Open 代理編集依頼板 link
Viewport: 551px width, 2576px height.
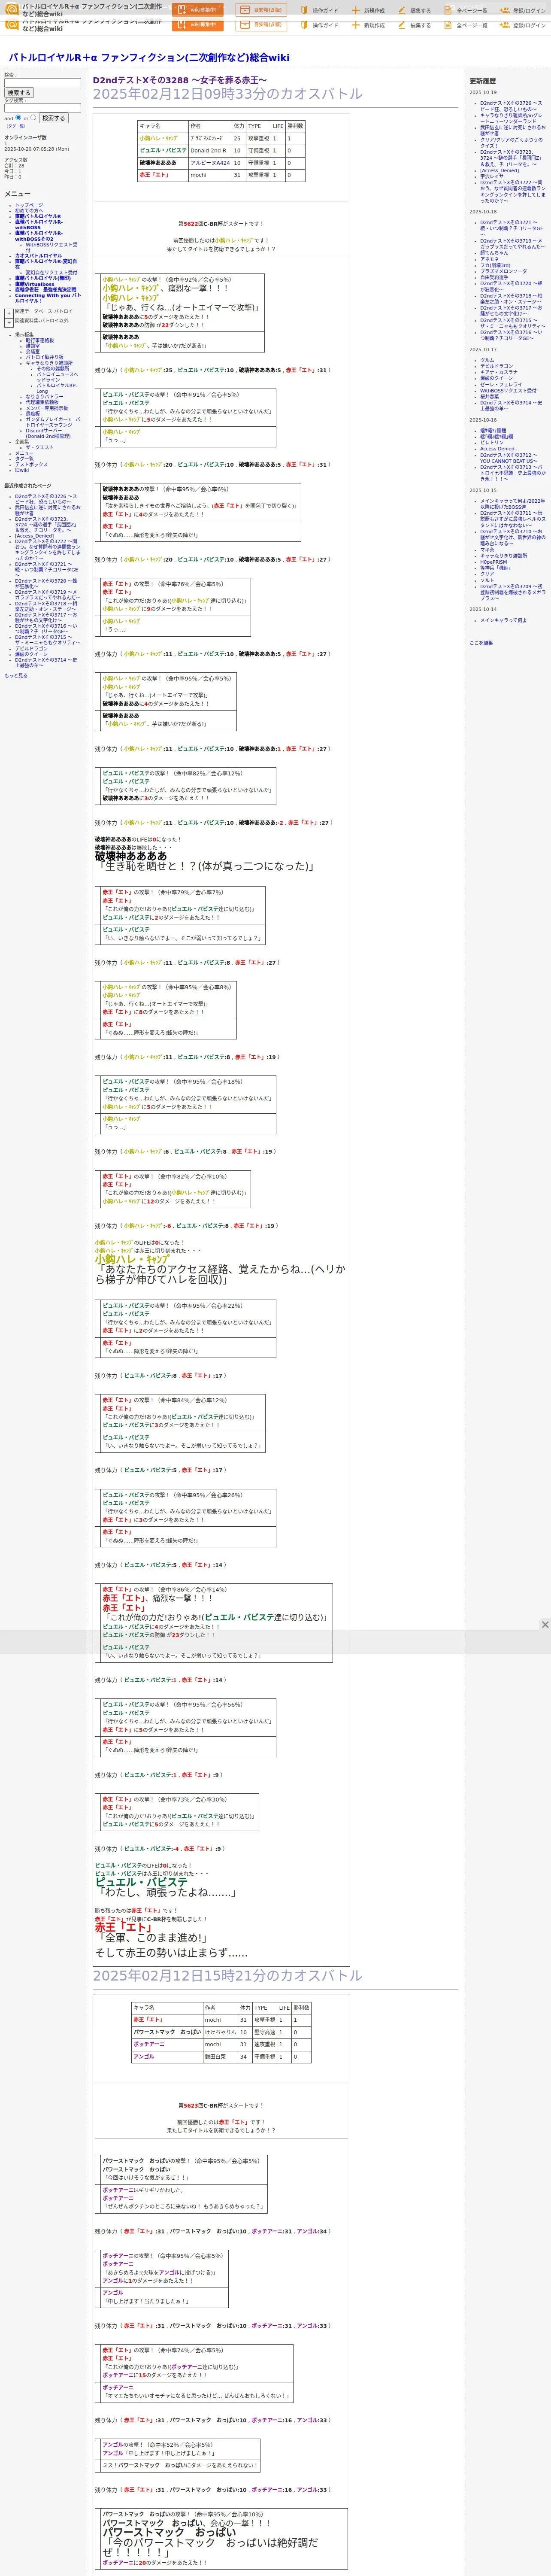click(x=42, y=402)
